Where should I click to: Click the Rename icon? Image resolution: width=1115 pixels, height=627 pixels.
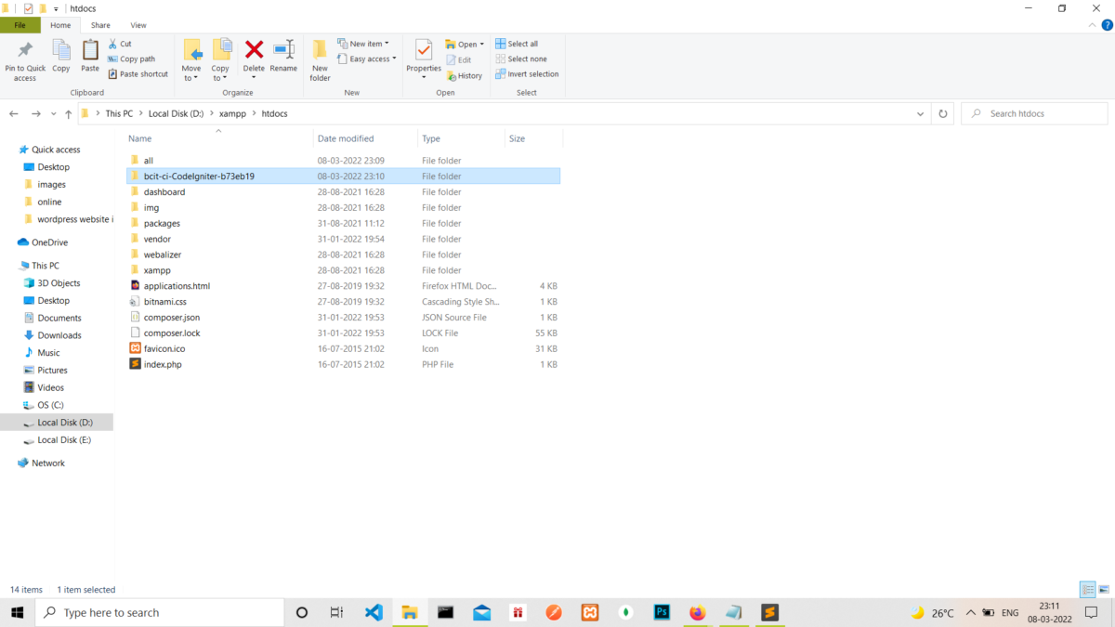coord(283,59)
